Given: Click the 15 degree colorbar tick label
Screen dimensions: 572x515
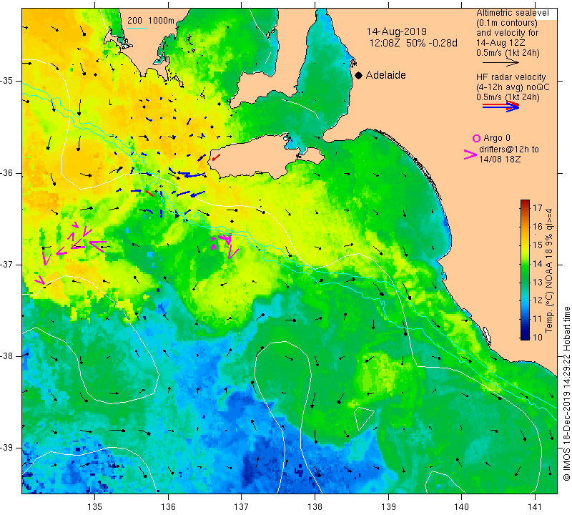Looking at the screenshot, I should click(x=538, y=245).
